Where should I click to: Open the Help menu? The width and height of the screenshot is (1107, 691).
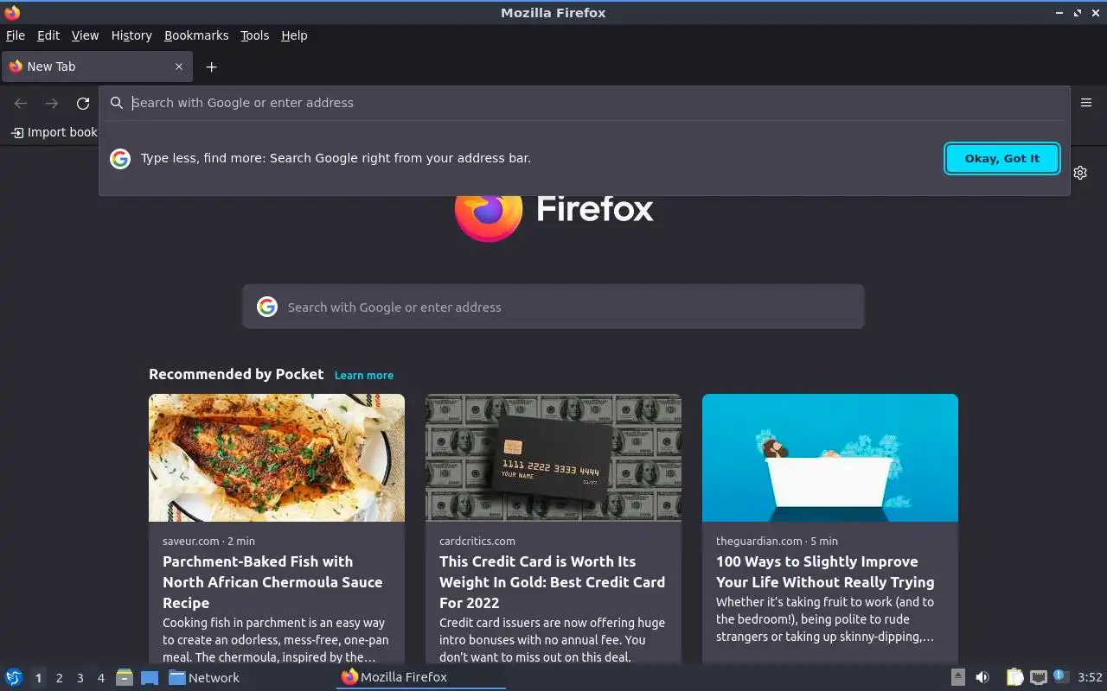pyautogui.click(x=294, y=35)
